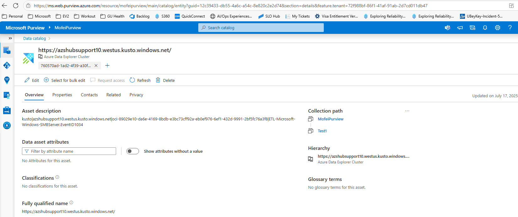Open the GU Health bookmark folder
518x217 pixels.
112,16
